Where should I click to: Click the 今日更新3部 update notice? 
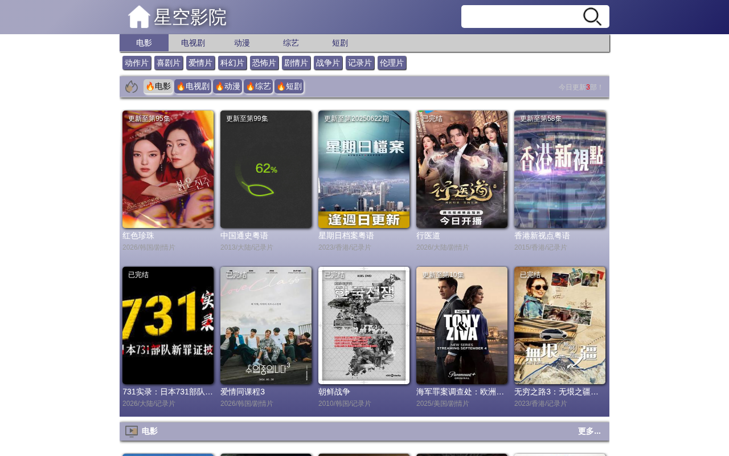point(581,87)
